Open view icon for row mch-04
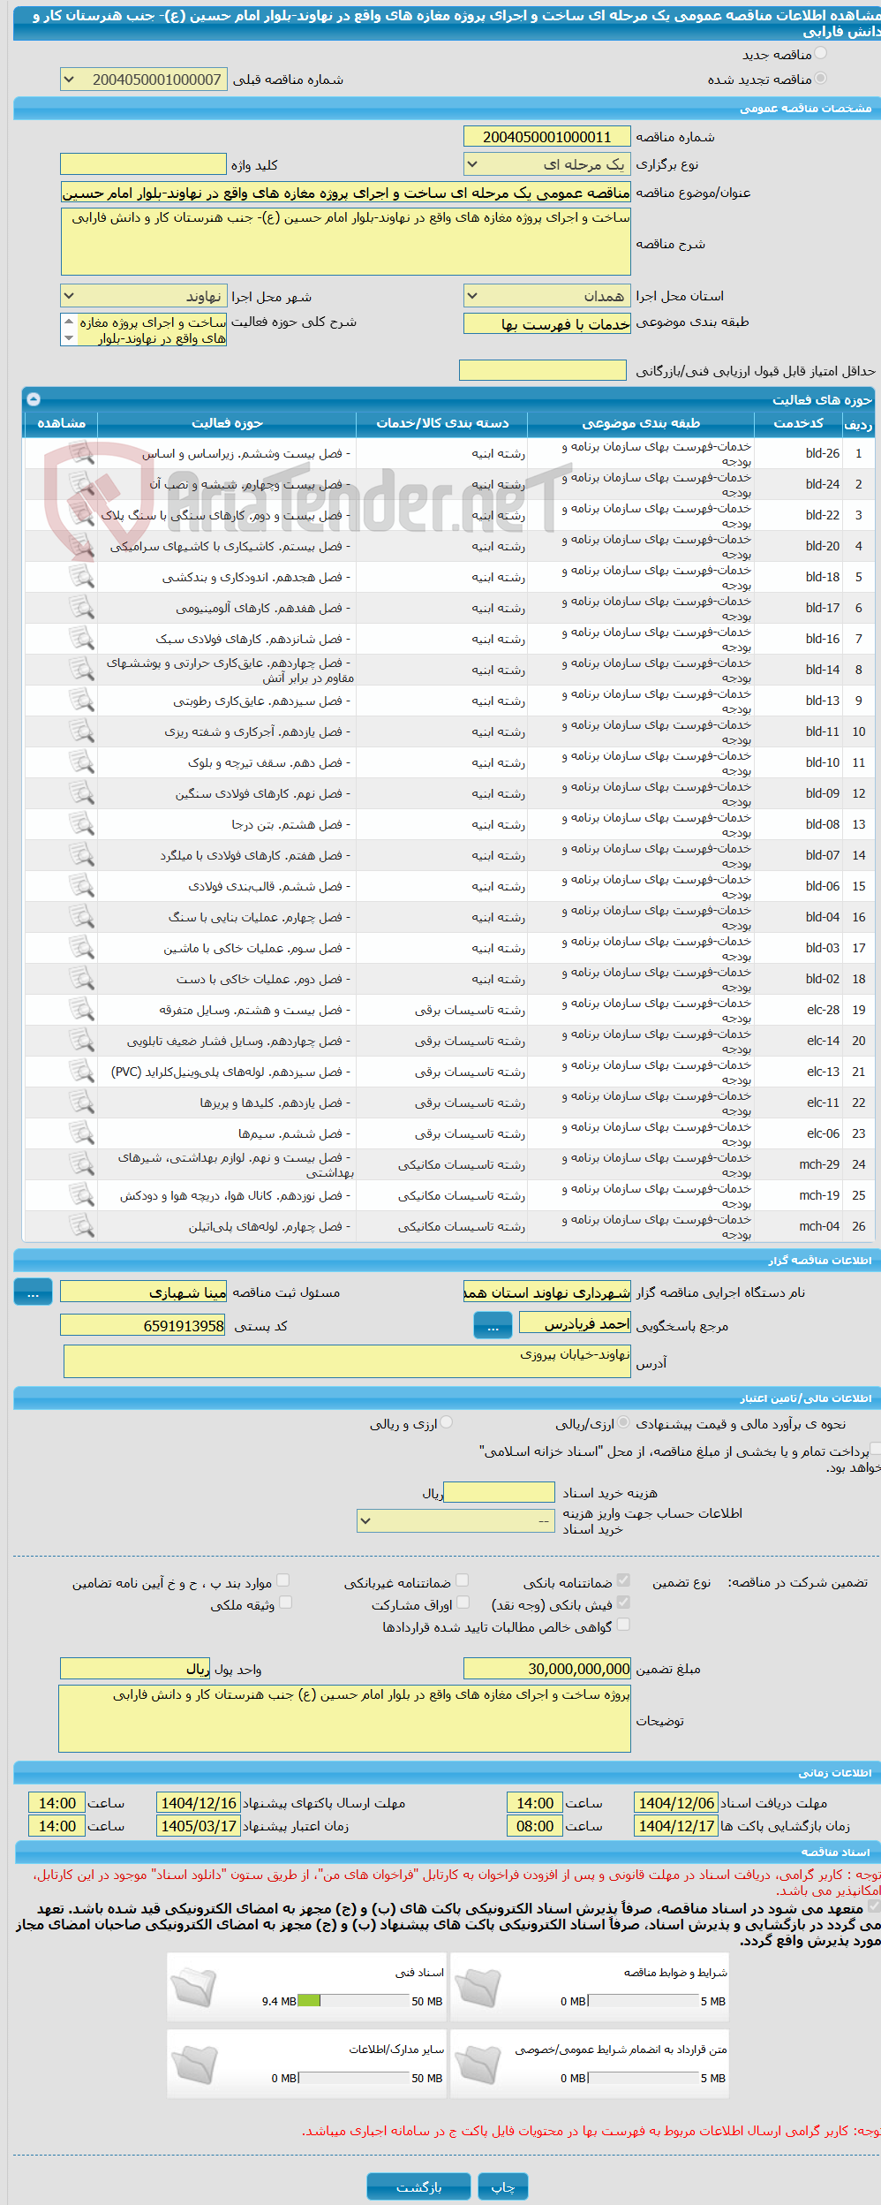Screen dimensions: 881x2205 [81, 1226]
